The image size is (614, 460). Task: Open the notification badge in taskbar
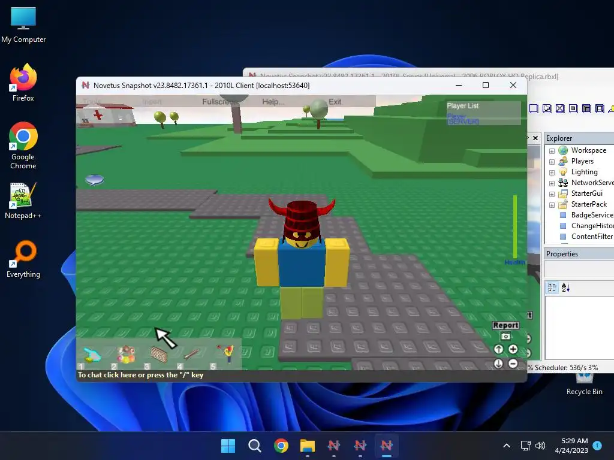(597, 446)
